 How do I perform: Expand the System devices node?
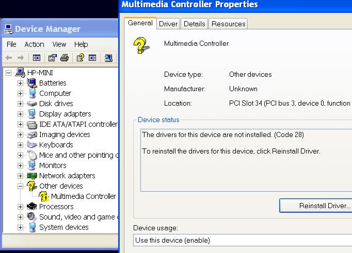point(20,227)
